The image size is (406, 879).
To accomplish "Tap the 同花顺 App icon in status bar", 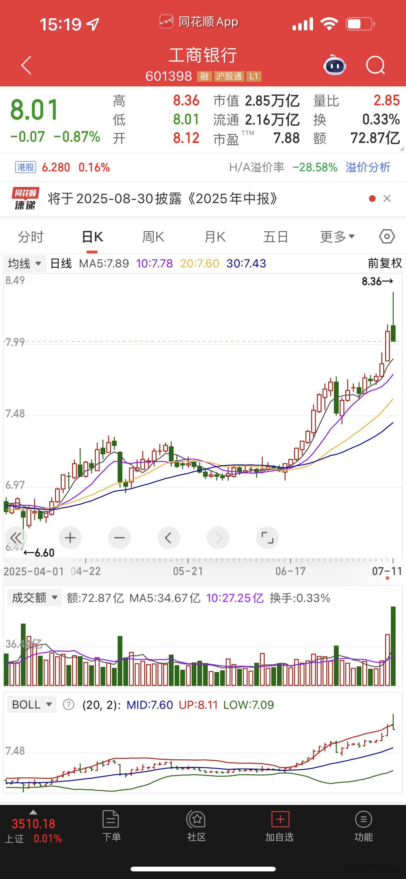I will click(166, 22).
